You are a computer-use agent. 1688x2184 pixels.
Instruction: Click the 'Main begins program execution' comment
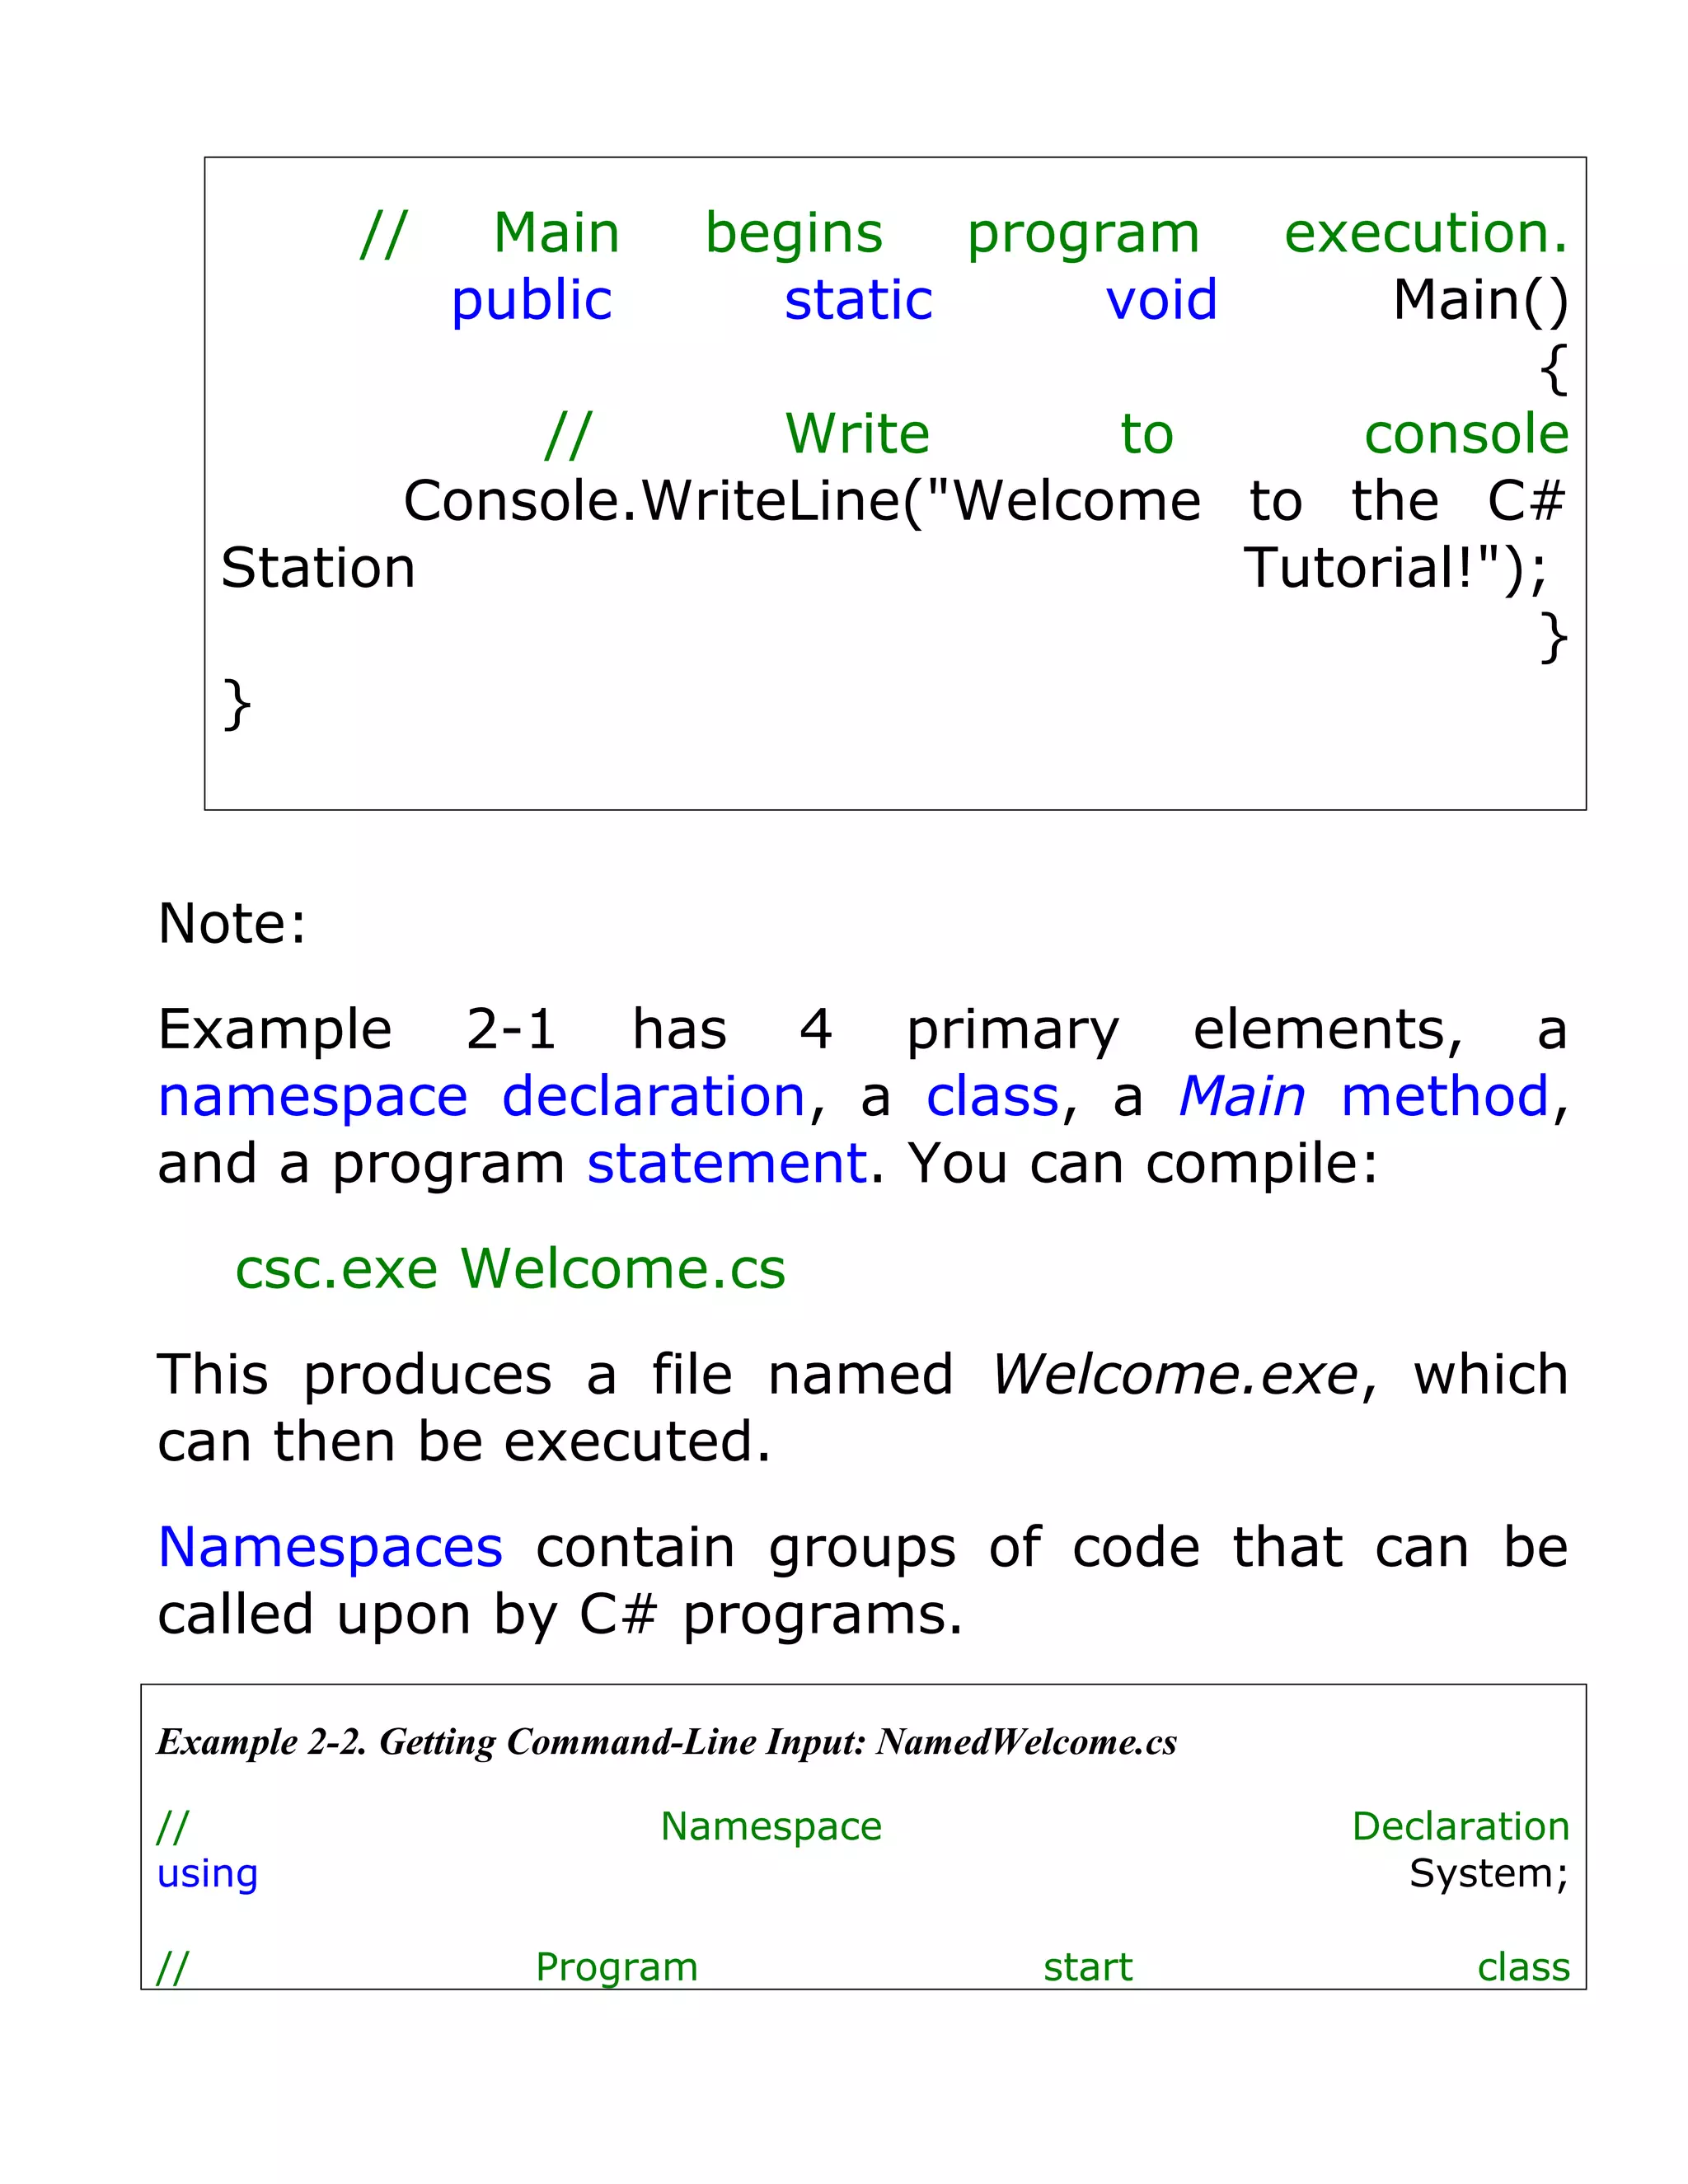coord(793,233)
